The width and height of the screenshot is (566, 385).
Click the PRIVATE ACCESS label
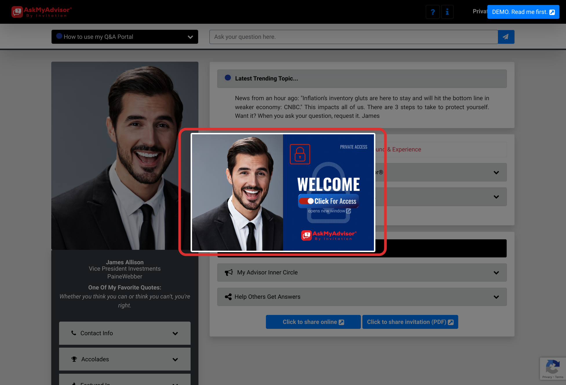tap(354, 147)
